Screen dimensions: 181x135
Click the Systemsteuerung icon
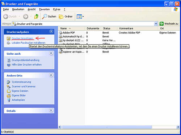coord(9,82)
